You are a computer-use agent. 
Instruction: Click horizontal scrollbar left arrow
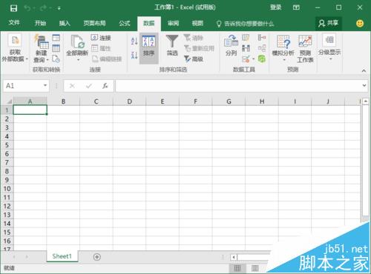234,258
